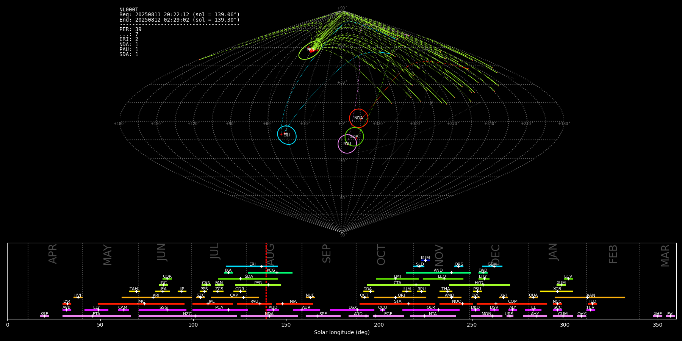Click the MON shower bar in timeline
682x341 pixels.
click(x=486, y=316)
